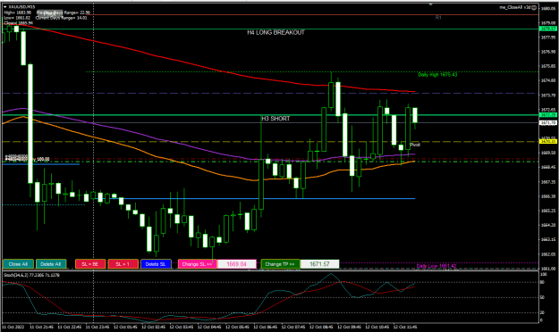The width and height of the screenshot is (559, 332).
Task: Click the white current price tag 1671.78
Action: pos(548,122)
